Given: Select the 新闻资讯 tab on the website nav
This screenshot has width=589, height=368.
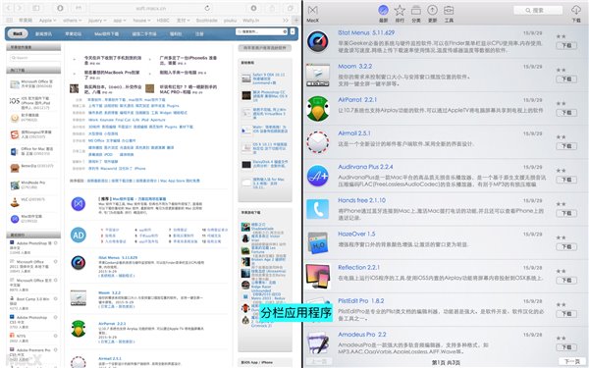Looking at the screenshot, I should [43, 33].
